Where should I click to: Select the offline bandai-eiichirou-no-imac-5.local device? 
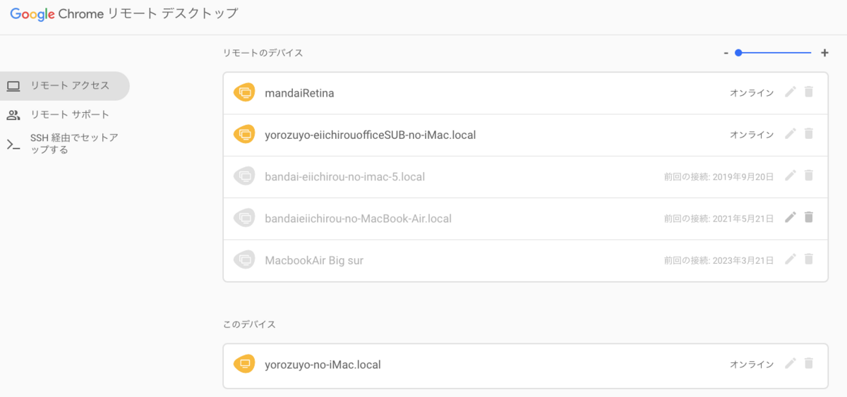coord(525,176)
